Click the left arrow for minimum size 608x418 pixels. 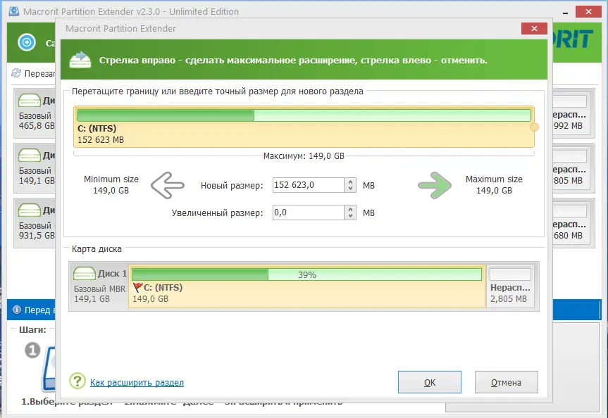tap(168, 186)
